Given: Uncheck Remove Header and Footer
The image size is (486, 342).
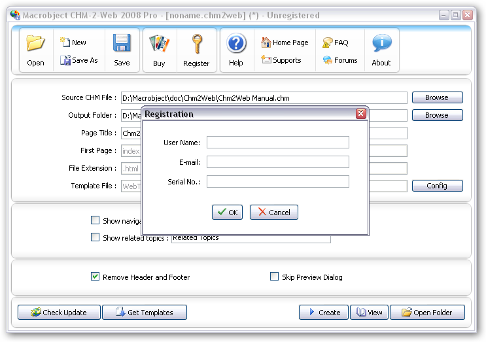Looking at the screenshot, I should click(95, 277).
